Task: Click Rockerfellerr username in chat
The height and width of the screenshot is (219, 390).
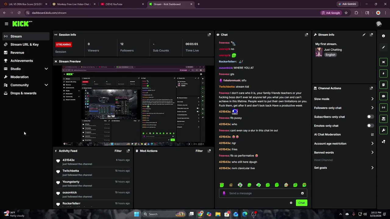Action: coord(228,61)
